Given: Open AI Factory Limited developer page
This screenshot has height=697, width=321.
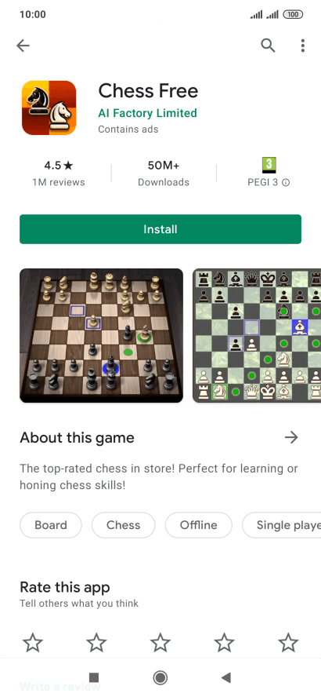Looking at the screenshot, I should [148, 113].
